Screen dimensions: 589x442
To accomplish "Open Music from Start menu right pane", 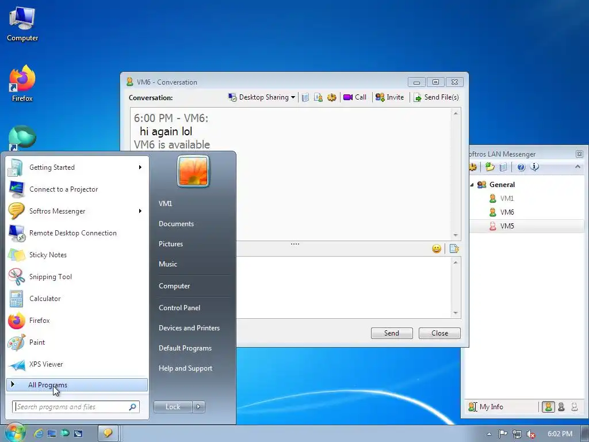I will (x=167, y=264).
